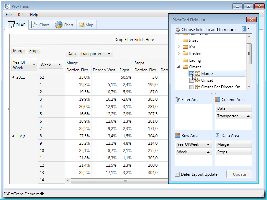Enable Defer Layout Update
The height and width of the screenshot is (200, 267).
178,174
